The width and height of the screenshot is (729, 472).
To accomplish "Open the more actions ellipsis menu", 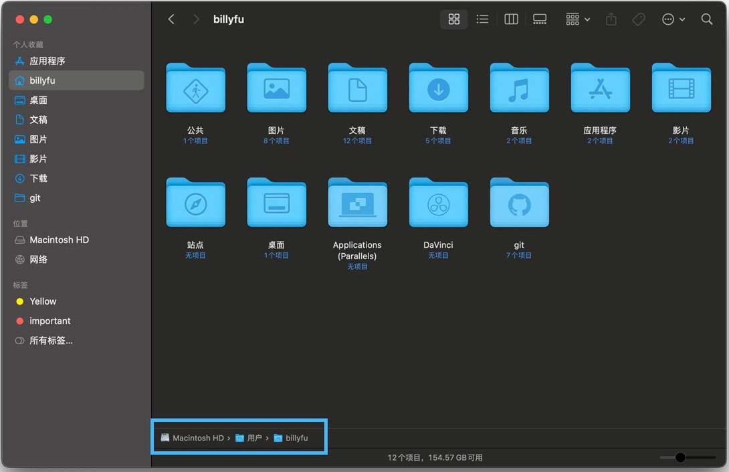I will [x=673, y=19].
